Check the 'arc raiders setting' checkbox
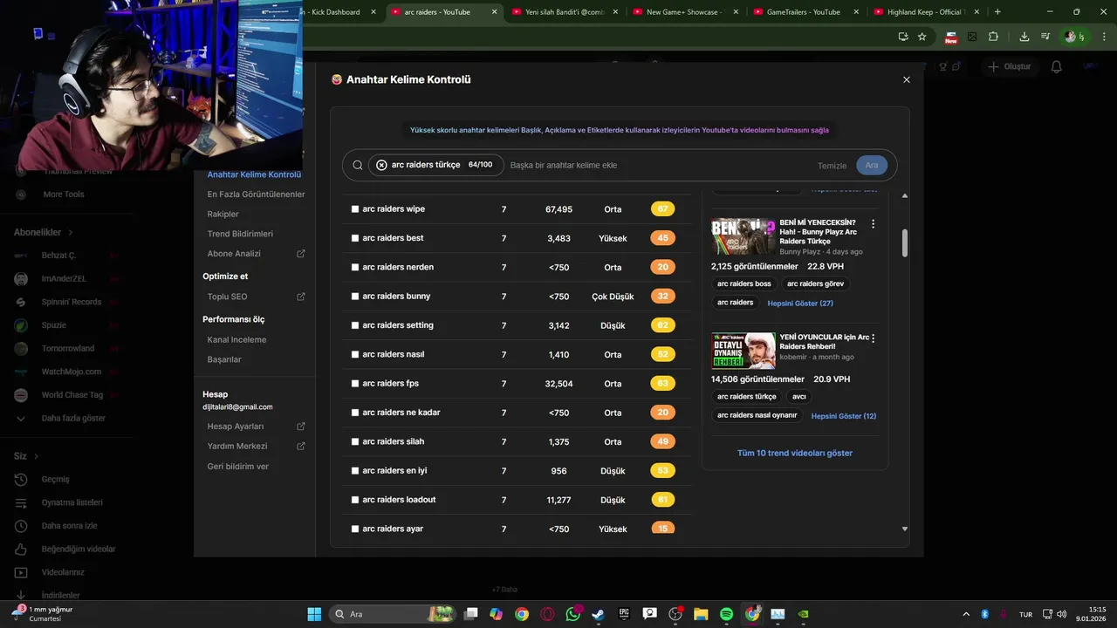1117x628 pixels. 355,325
